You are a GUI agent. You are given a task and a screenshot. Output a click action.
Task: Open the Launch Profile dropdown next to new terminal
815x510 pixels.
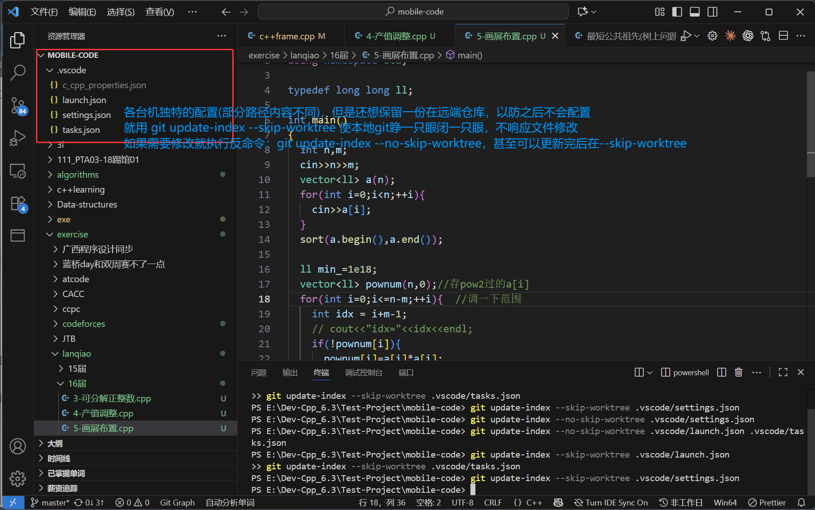click(x=650, y=372)
